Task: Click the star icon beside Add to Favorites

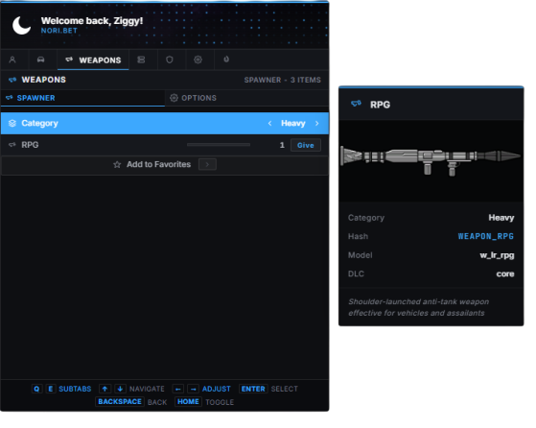Action: [x=117, y=165]
